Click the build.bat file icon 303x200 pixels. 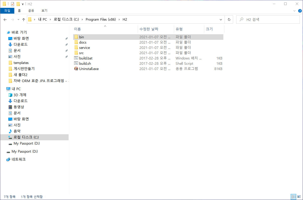tap(76, 58)
